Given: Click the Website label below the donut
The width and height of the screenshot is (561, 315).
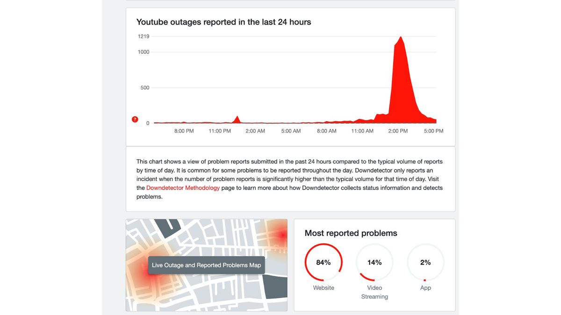Looking at the screenshot, I should pyautogui.click(x=324, y=287).
